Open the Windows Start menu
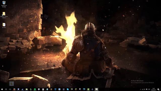 click(x=2, y=89)
